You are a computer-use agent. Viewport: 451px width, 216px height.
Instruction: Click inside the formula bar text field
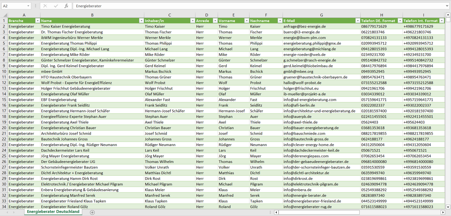coord(250,6)
